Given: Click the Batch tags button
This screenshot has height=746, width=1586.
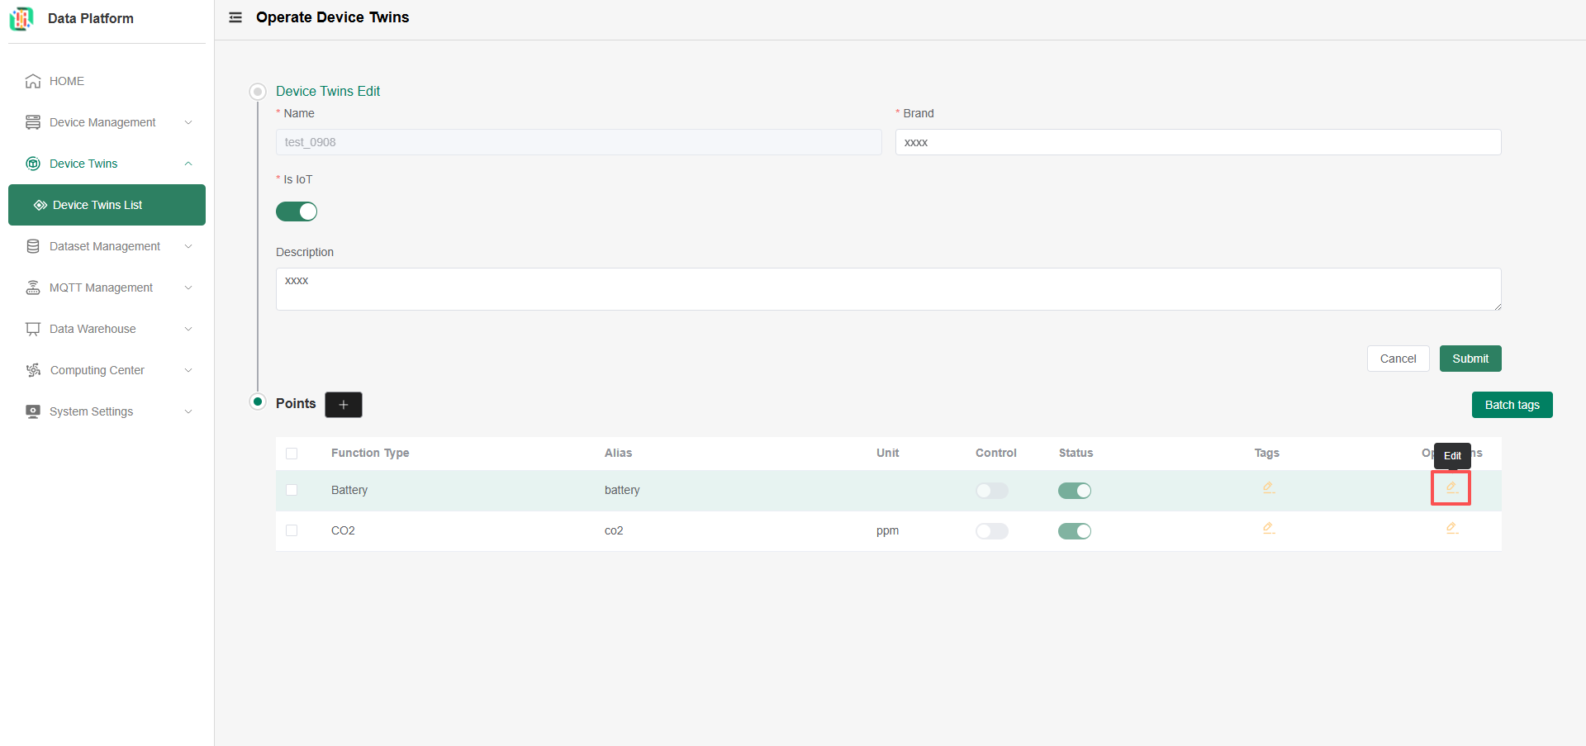Looking at the screenshot, I should (x=1512, y=405).
